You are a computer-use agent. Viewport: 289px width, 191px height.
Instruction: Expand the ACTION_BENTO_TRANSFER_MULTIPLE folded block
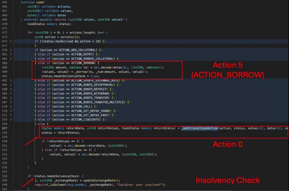(x=11, y=102)
